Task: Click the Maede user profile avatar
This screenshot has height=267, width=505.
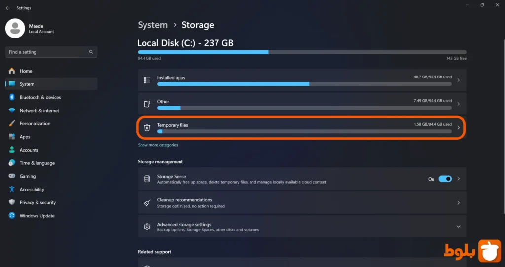Action: pos(15,28)
